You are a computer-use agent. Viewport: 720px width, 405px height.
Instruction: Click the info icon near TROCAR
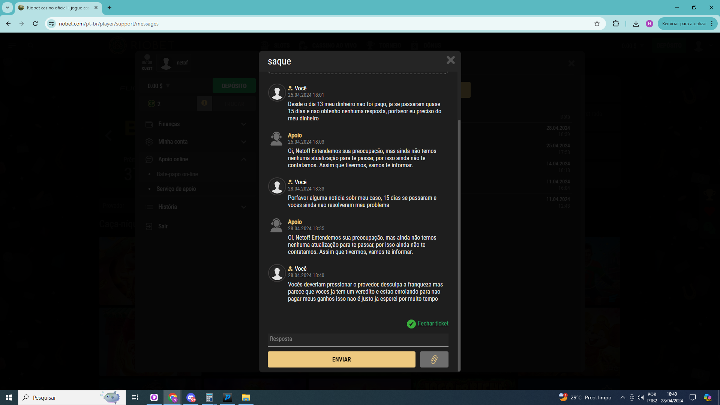(x=204, y=103)
